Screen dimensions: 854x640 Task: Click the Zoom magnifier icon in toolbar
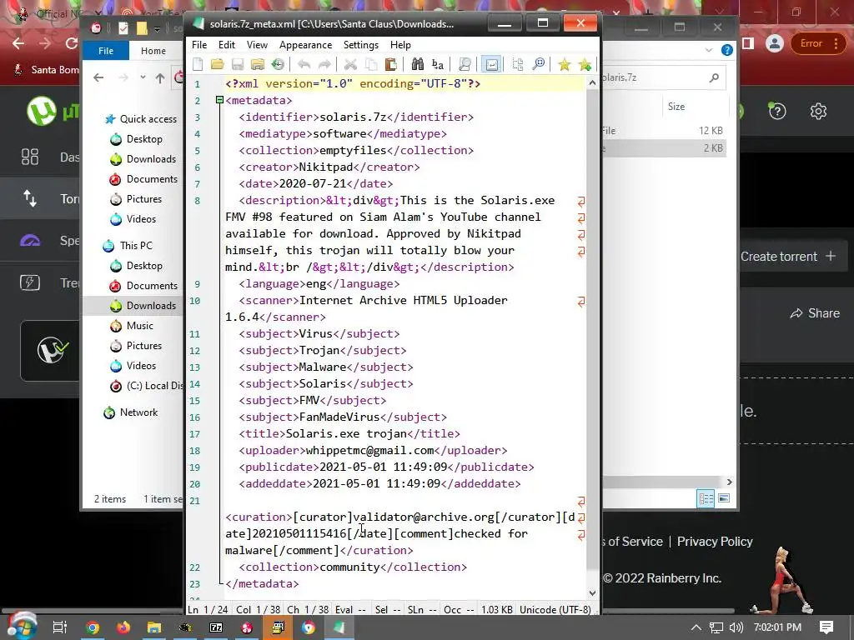(x=538, y=65)
